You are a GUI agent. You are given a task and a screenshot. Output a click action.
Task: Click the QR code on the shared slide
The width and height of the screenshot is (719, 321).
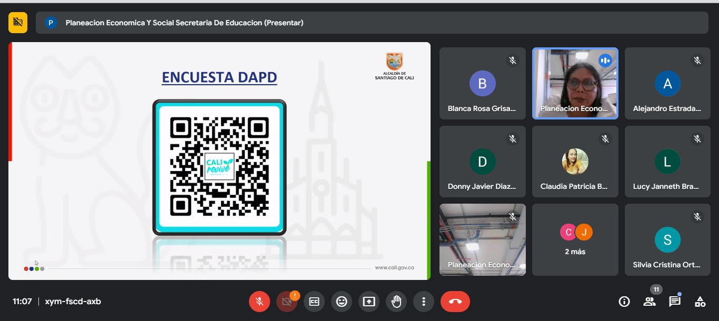[x=219, y=167]
